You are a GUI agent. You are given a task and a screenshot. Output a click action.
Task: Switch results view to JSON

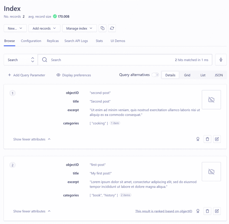219,75
